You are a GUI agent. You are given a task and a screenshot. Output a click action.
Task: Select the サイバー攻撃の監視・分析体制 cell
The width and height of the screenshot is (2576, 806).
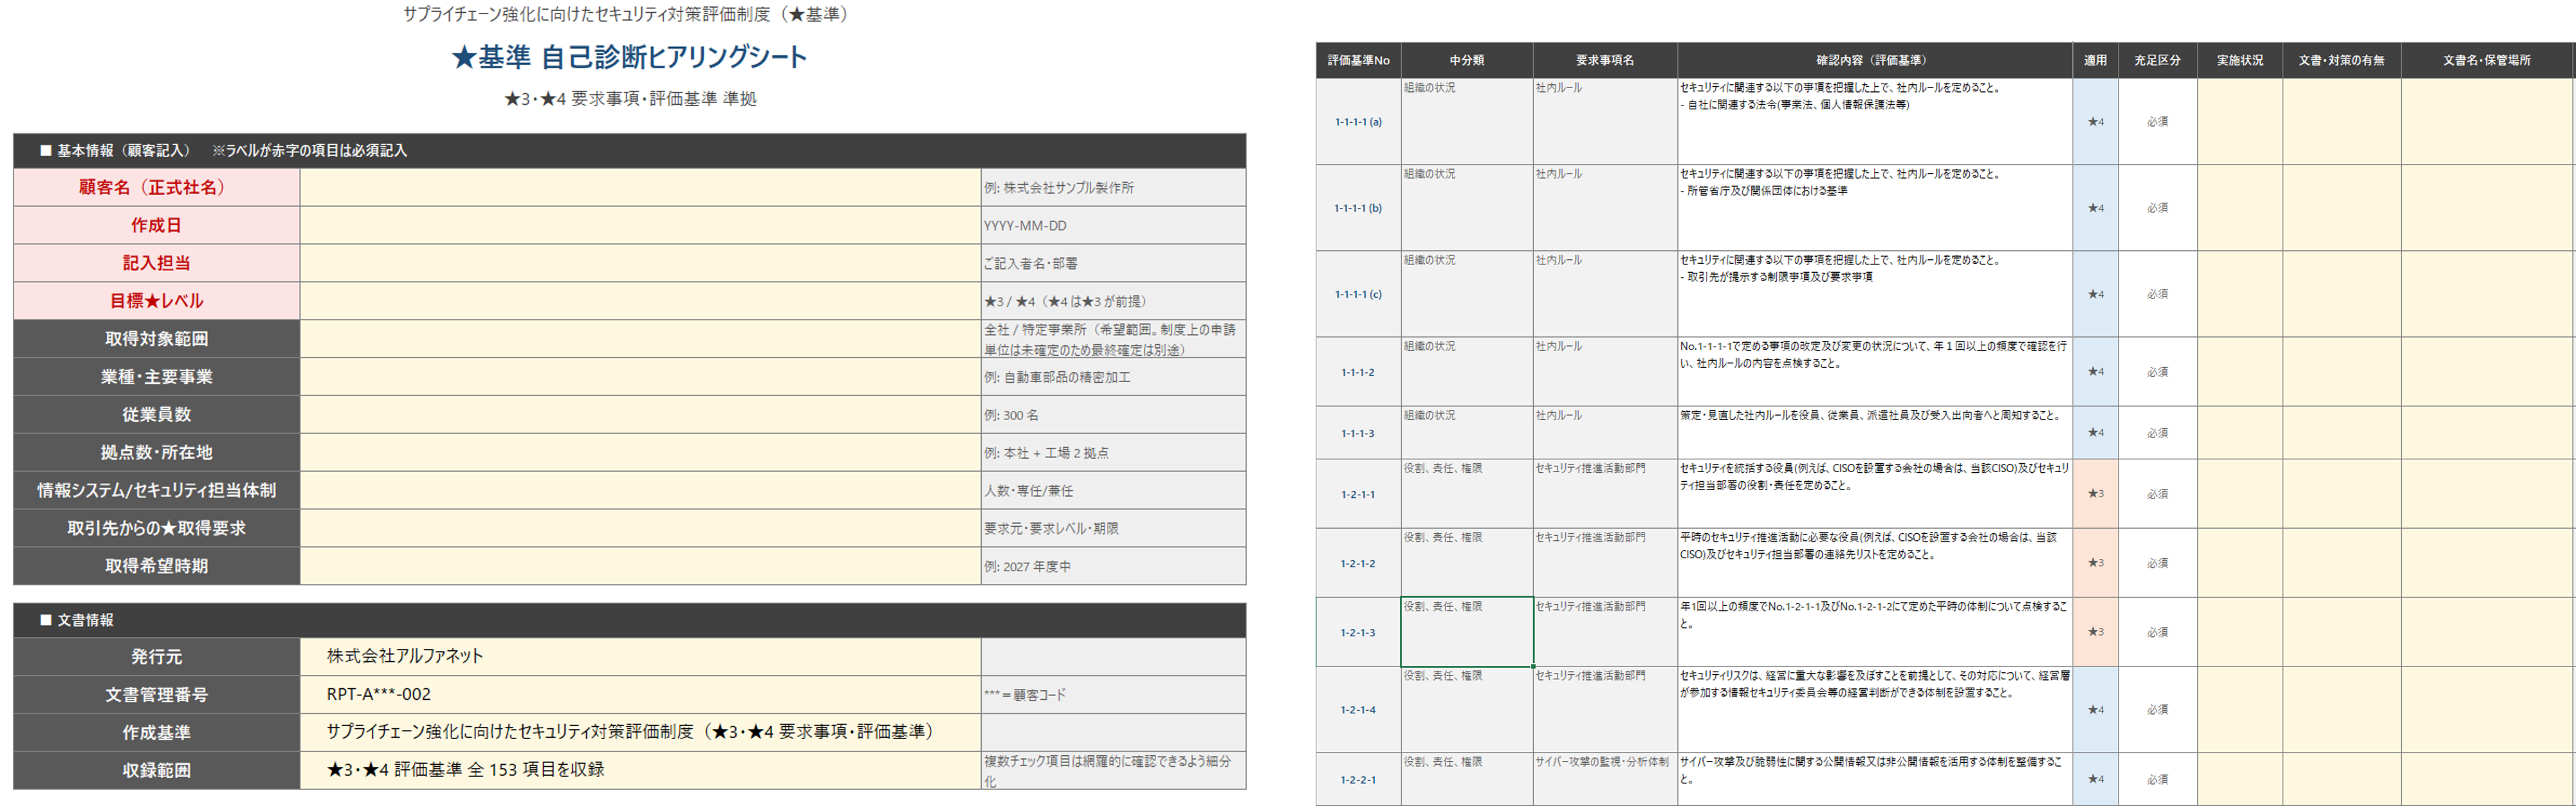[x=1605, y=779]
